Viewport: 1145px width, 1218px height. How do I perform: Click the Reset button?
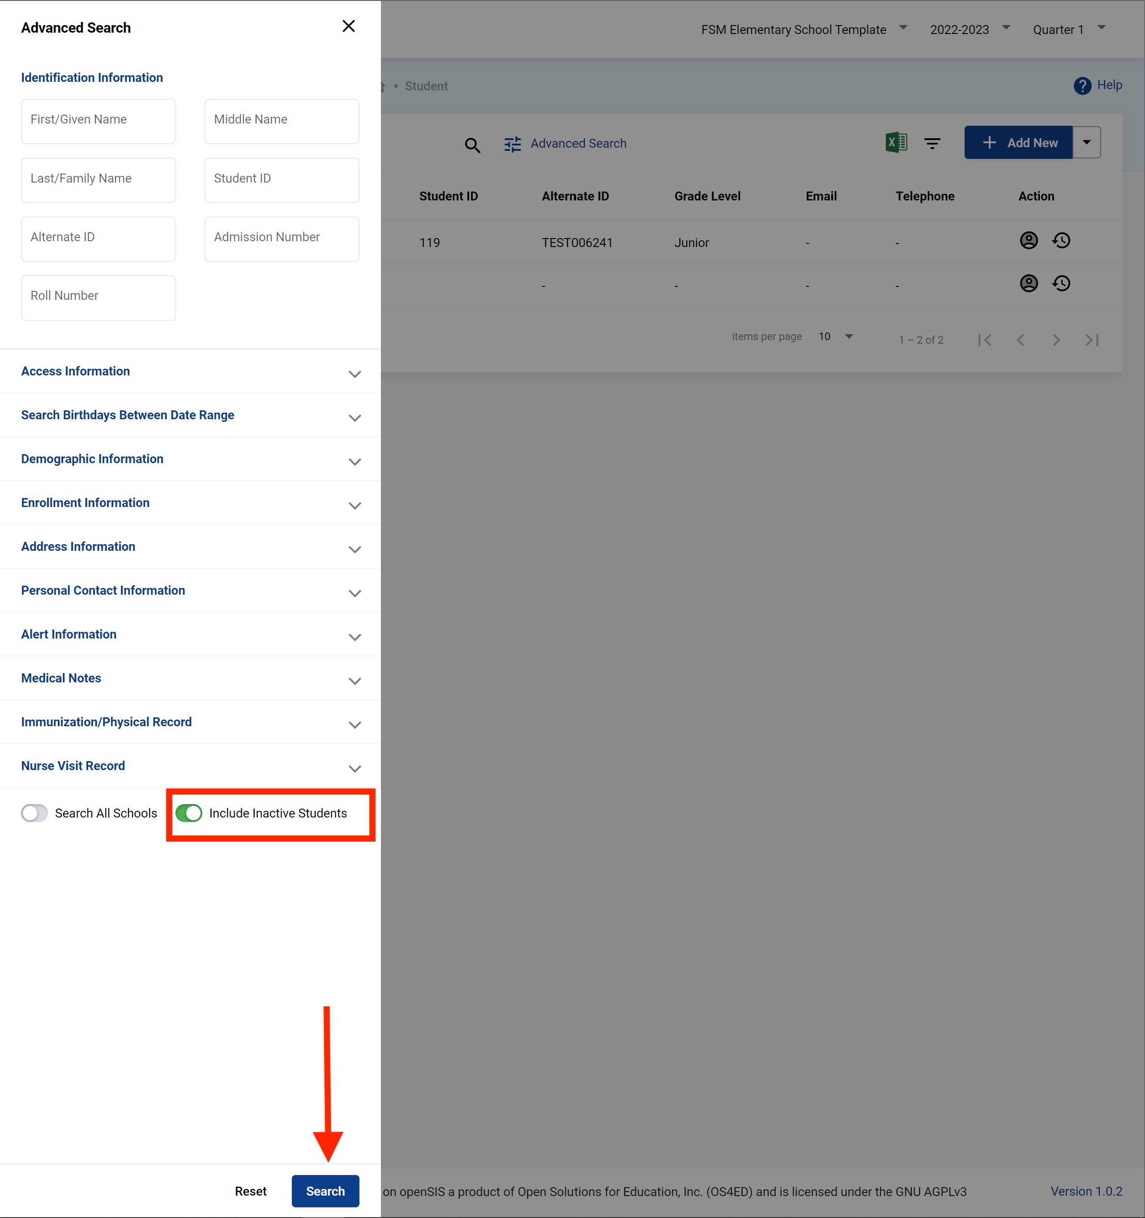250,1190
